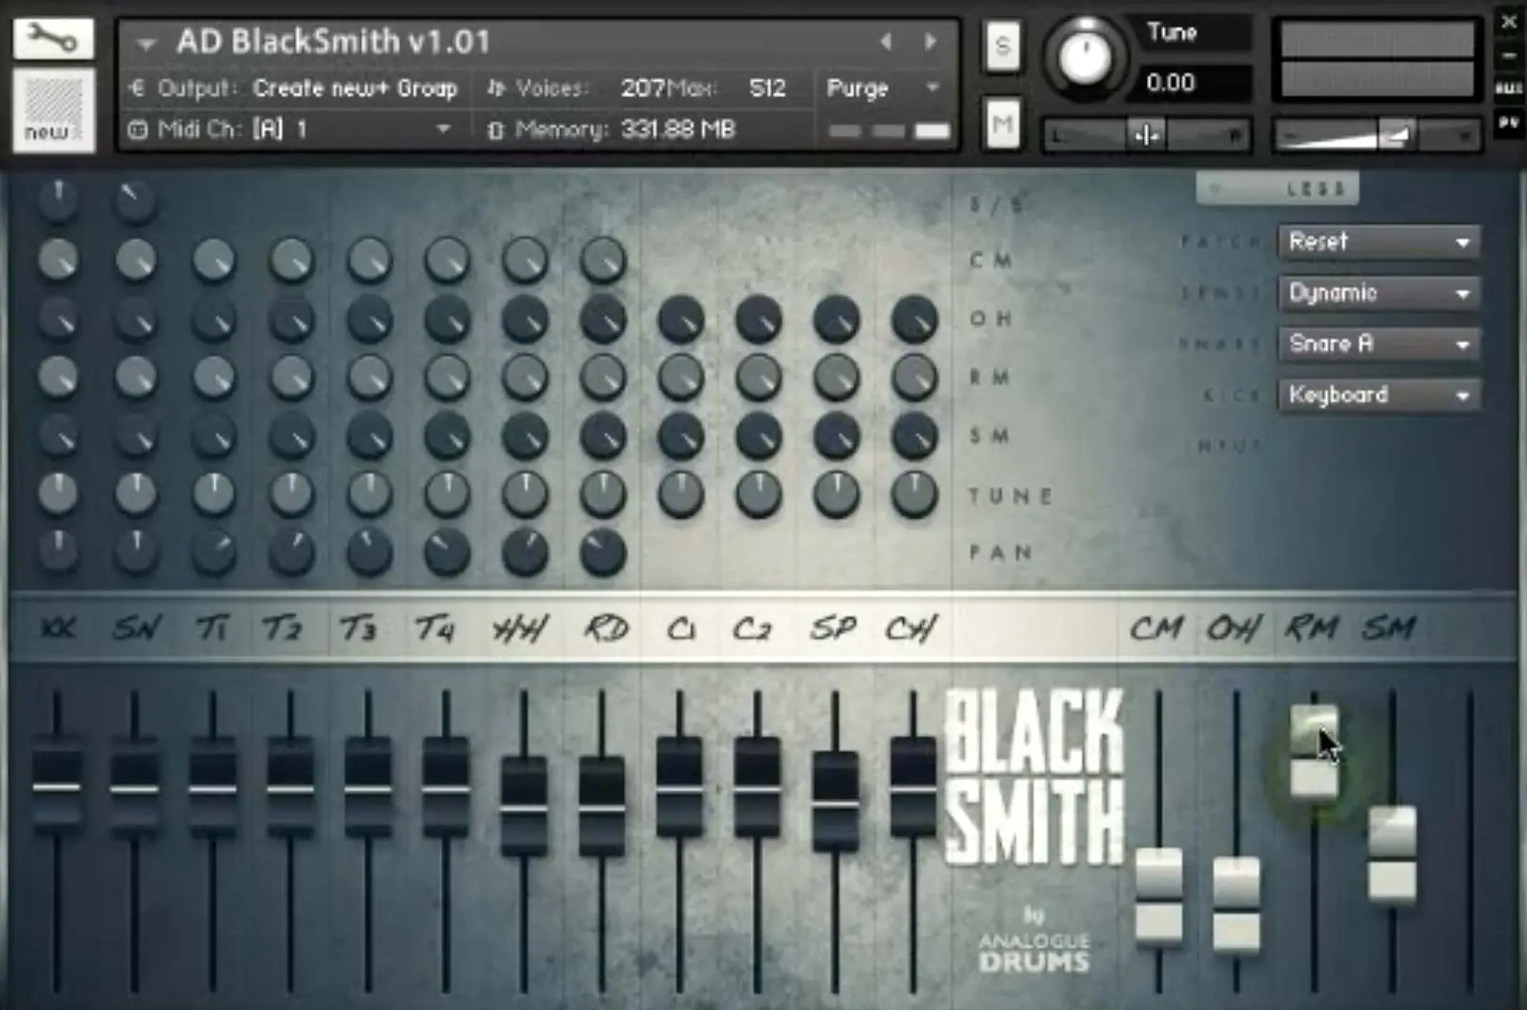Solo the instrument with the S button

[x=1002, y=46]
